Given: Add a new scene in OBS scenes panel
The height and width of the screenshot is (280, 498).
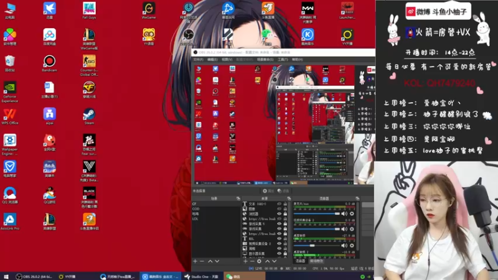Looking at the screenshot, I should pos(195,261).
